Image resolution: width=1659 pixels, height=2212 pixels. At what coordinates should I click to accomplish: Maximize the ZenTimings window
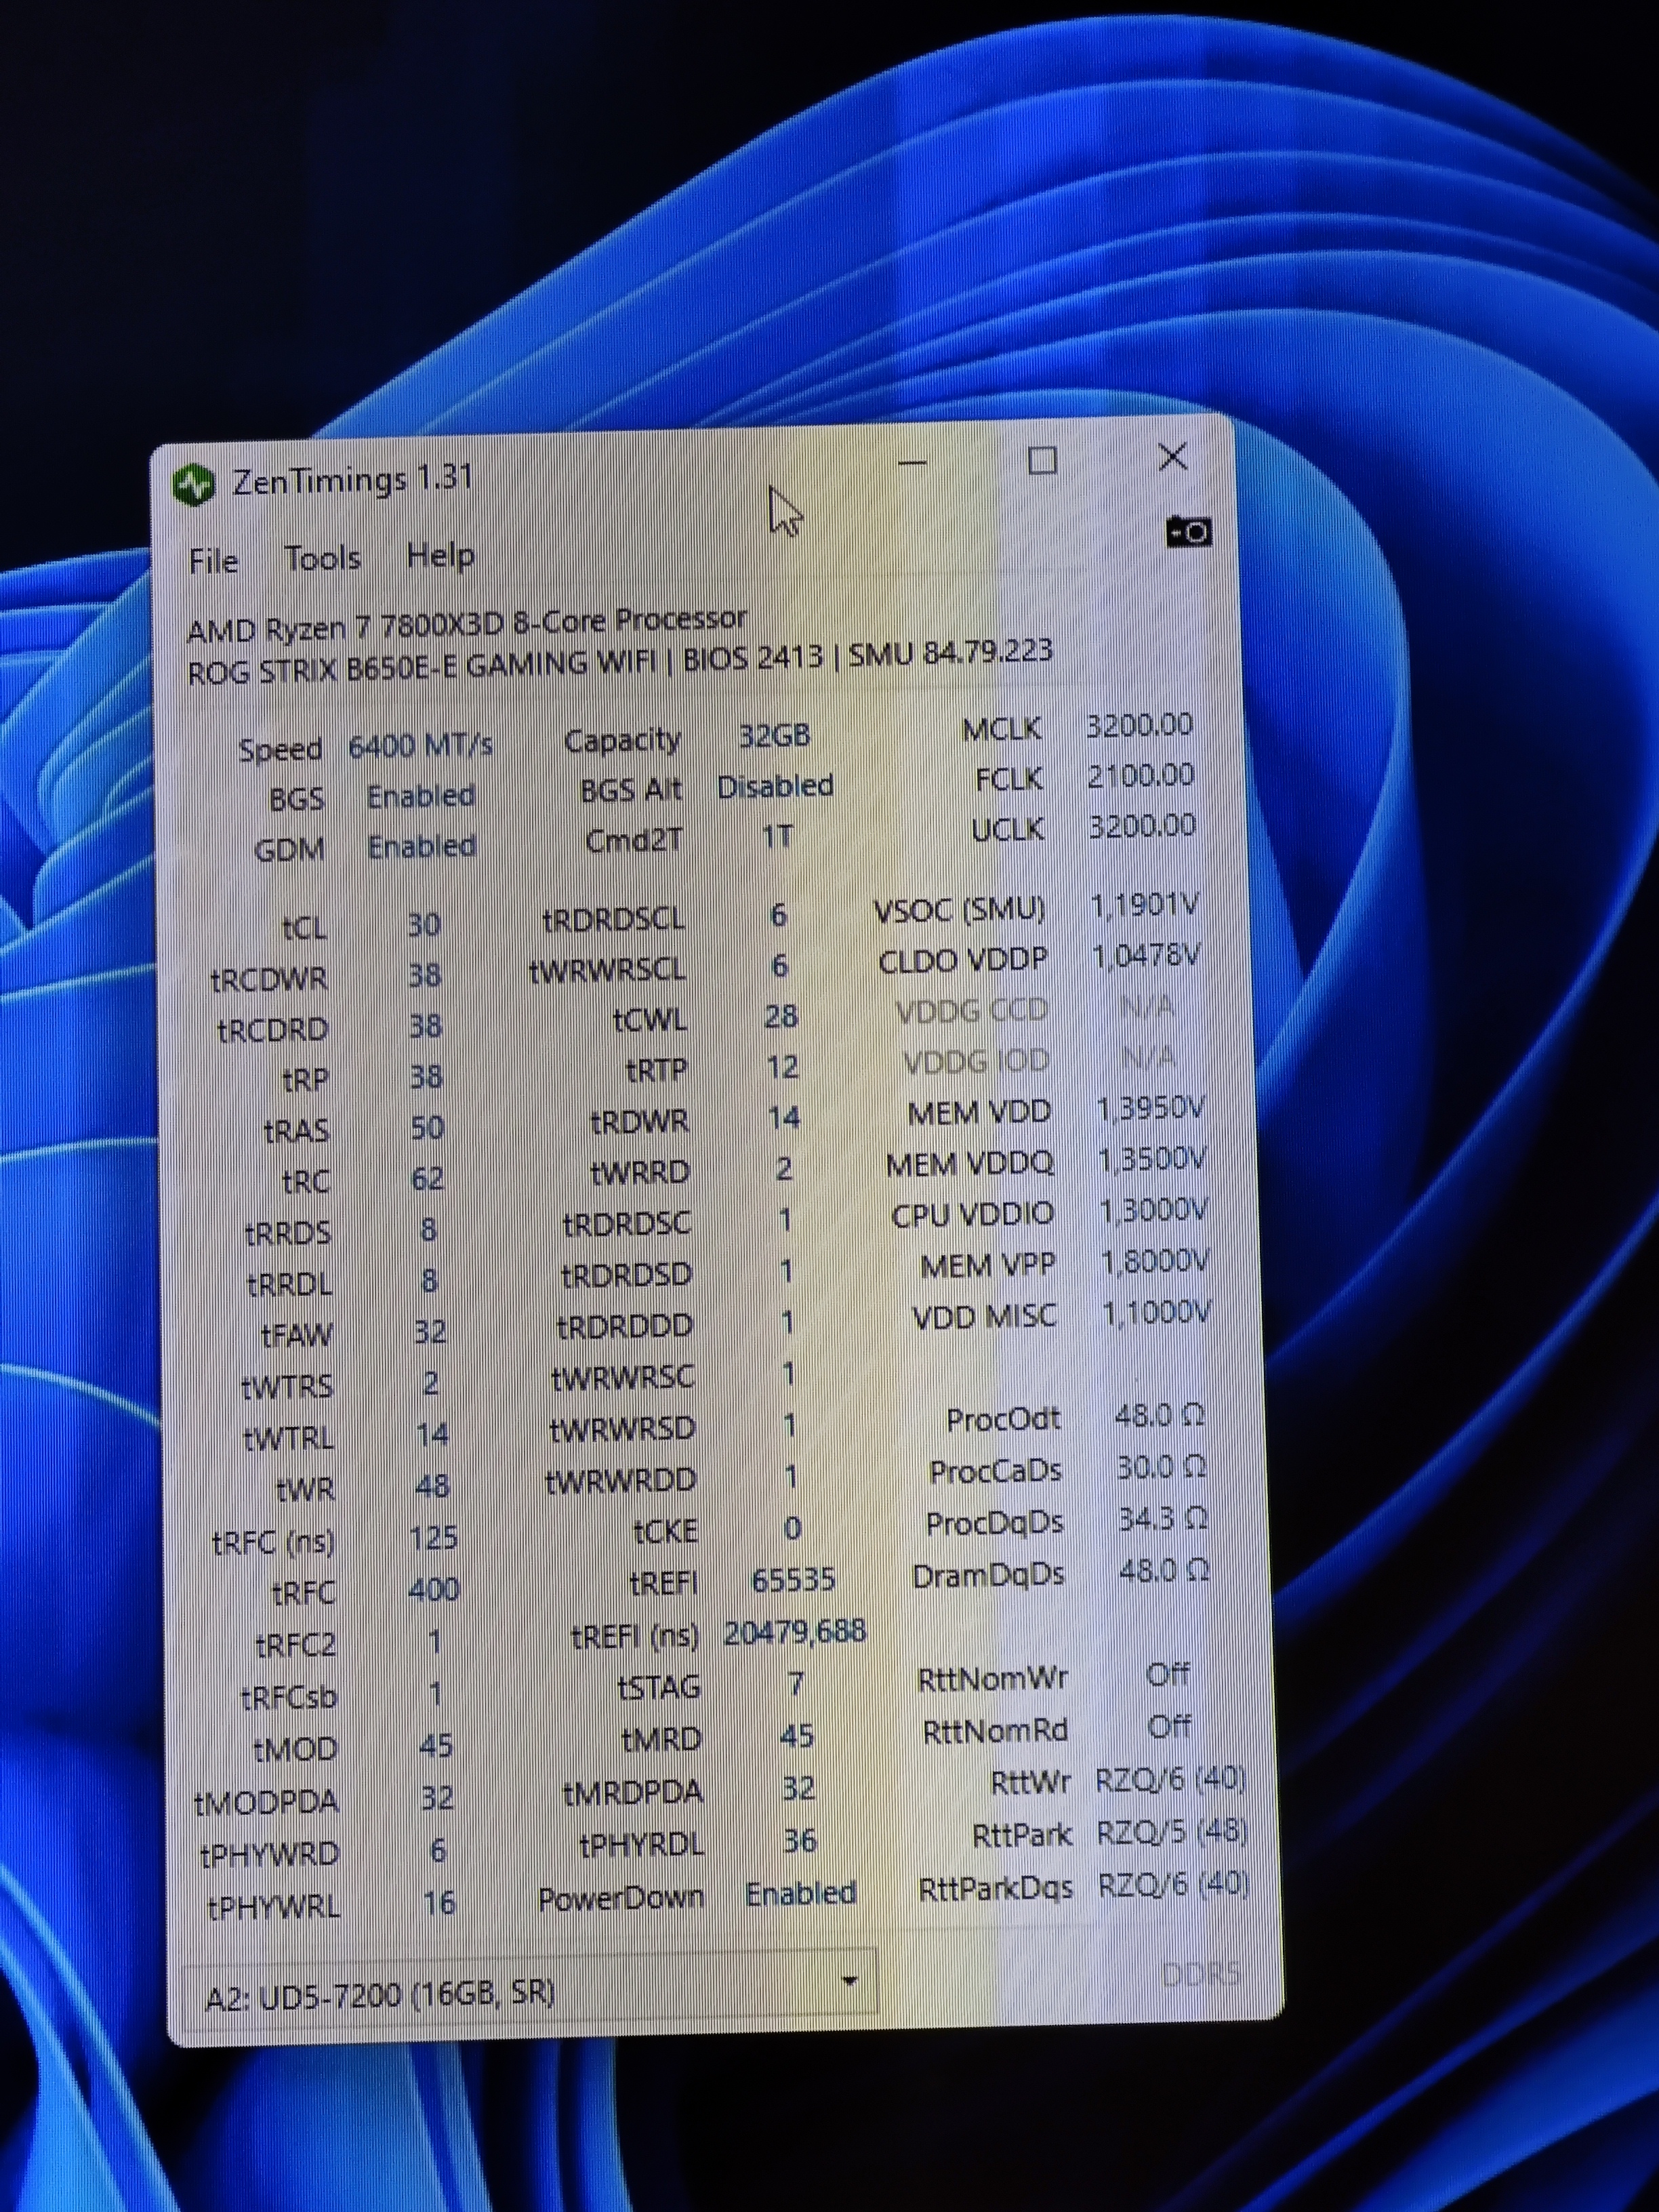coord(1042,461)
